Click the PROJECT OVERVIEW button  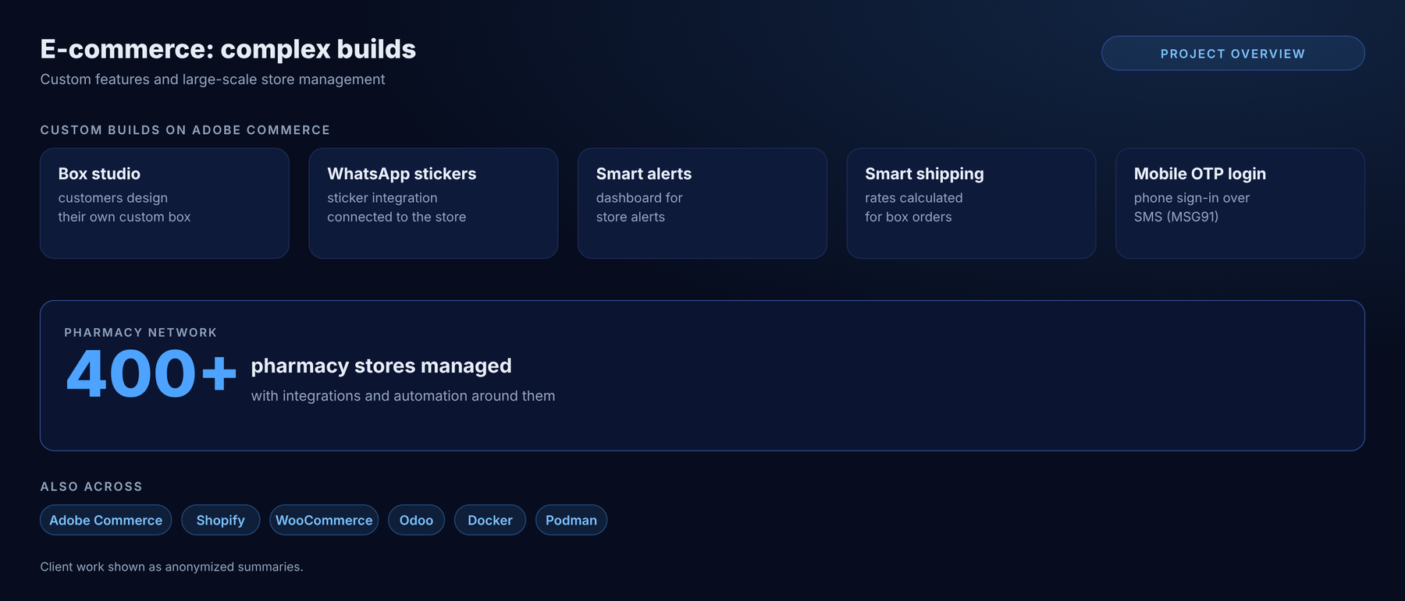(1232, 53)
